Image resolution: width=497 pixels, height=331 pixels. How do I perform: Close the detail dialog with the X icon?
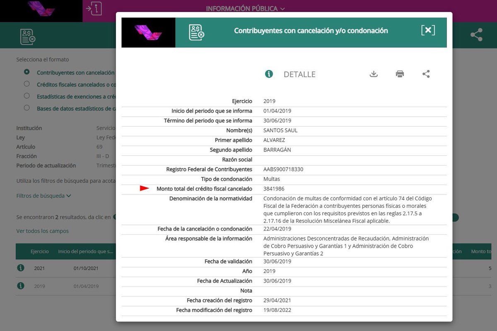tap(428, 30)
